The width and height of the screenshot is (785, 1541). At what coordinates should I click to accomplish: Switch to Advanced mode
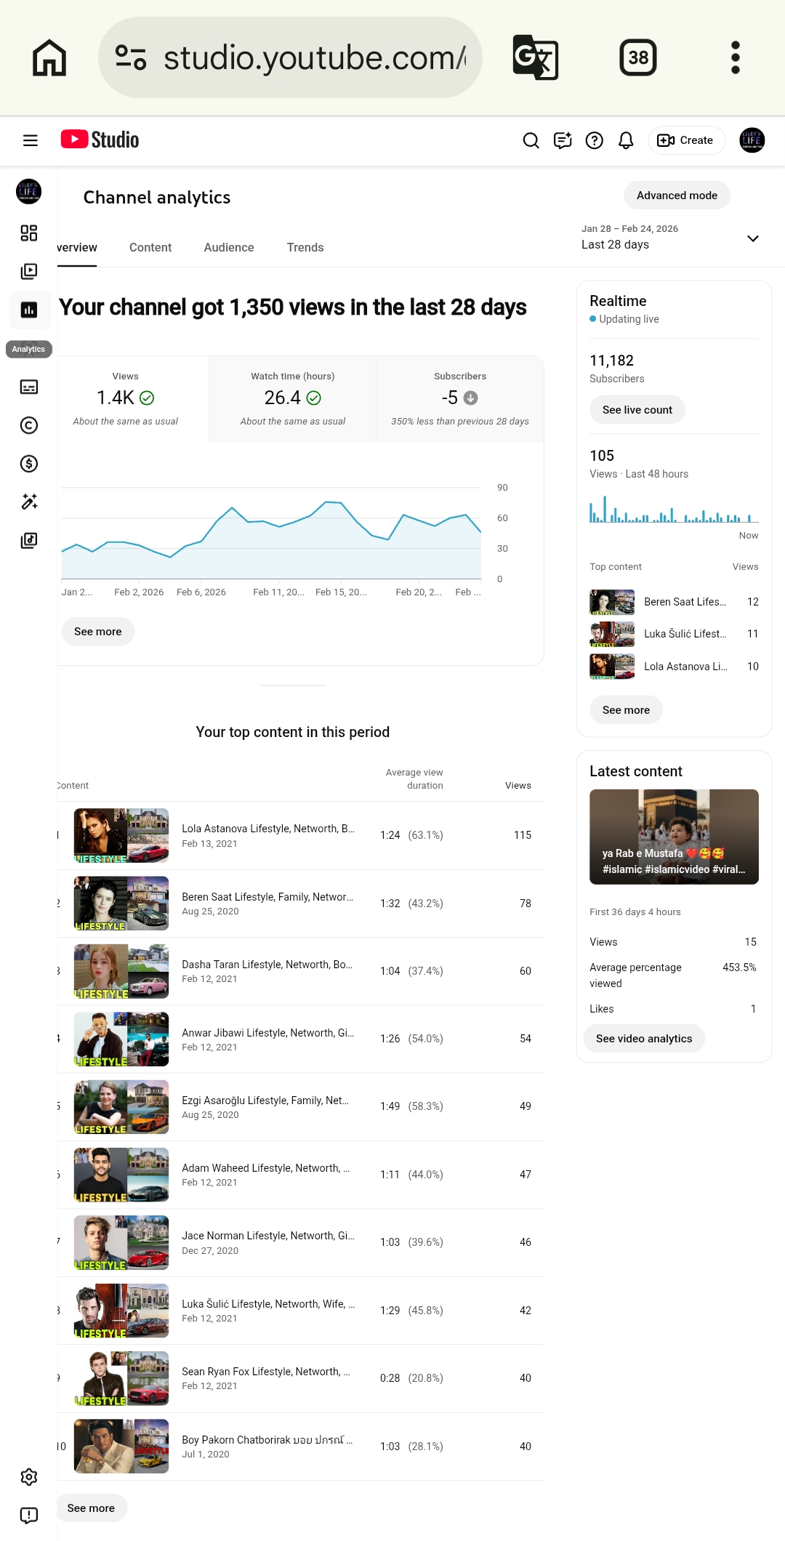point(677,196)
